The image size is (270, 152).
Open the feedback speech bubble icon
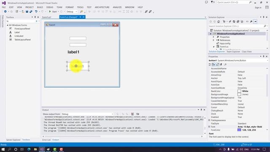pyautogui.click(x=206, y=2)
